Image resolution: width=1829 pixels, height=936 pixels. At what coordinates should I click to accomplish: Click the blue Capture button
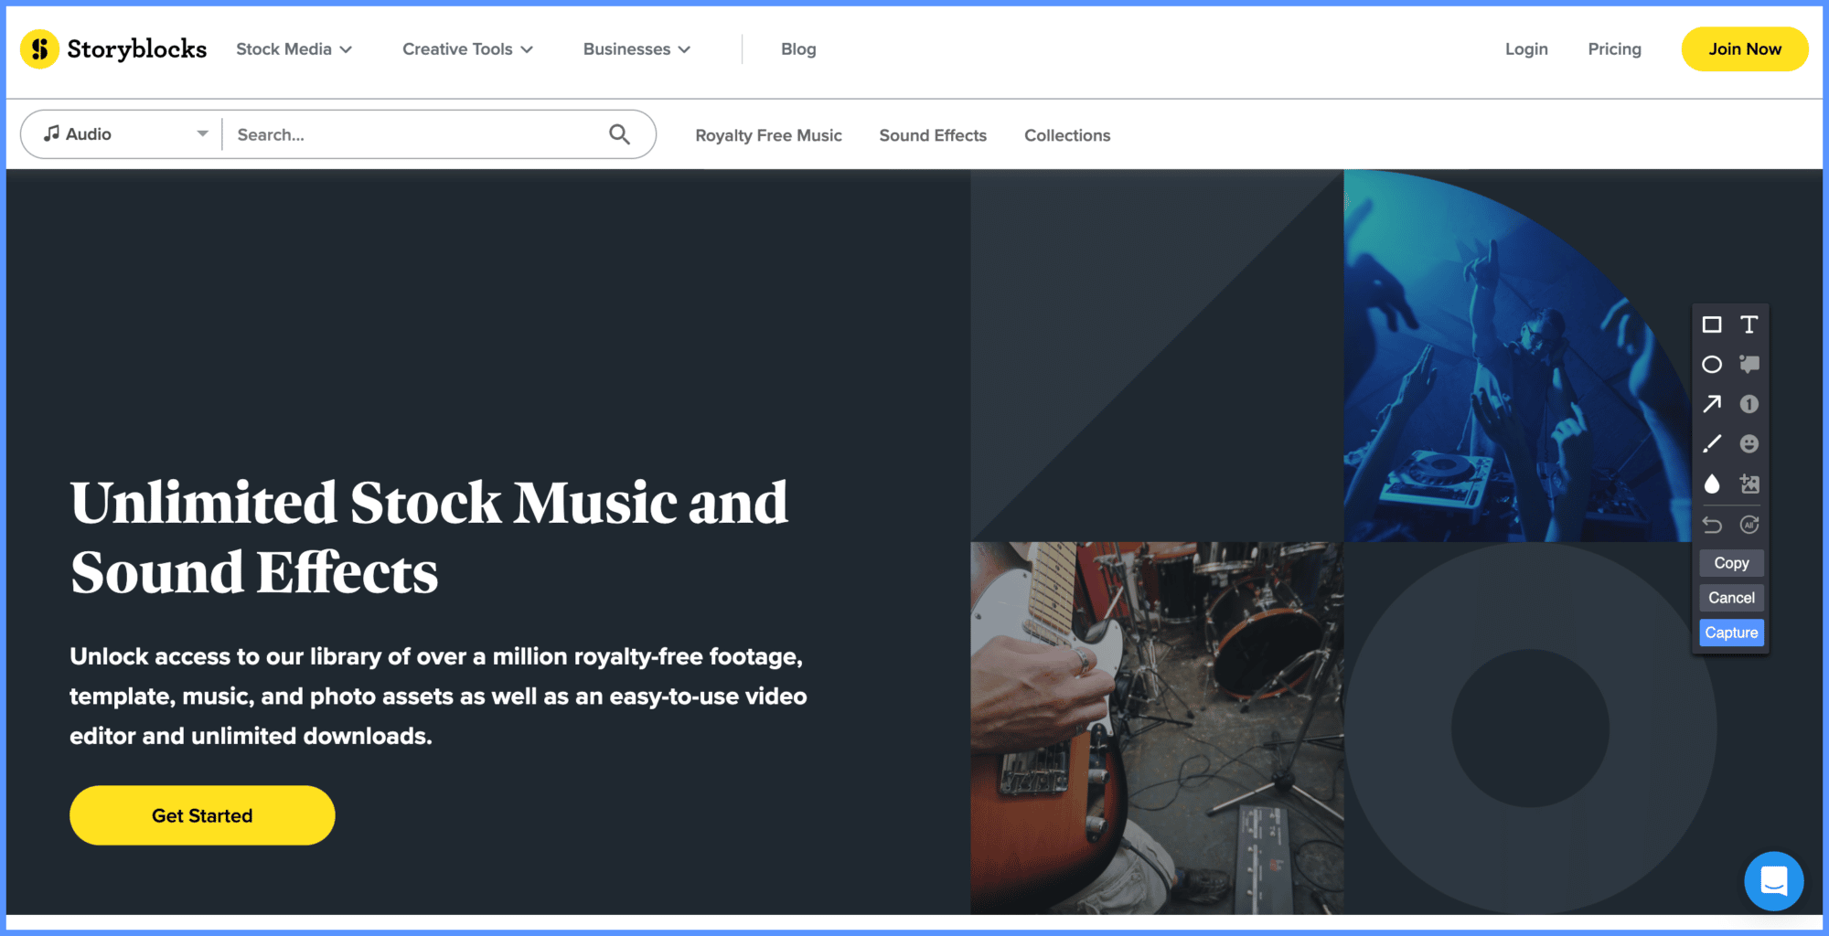point(1731,633)
